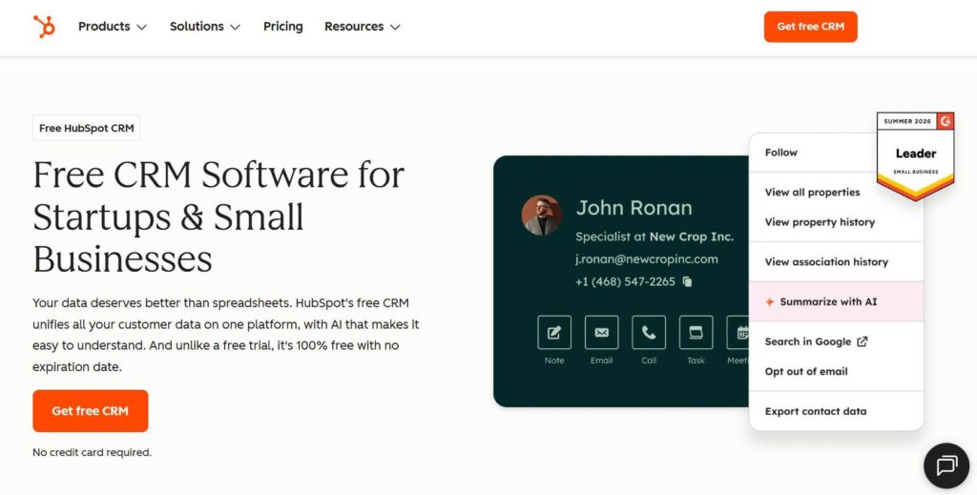Click the Specialist at New Crop Inc. text

(655, 237)
